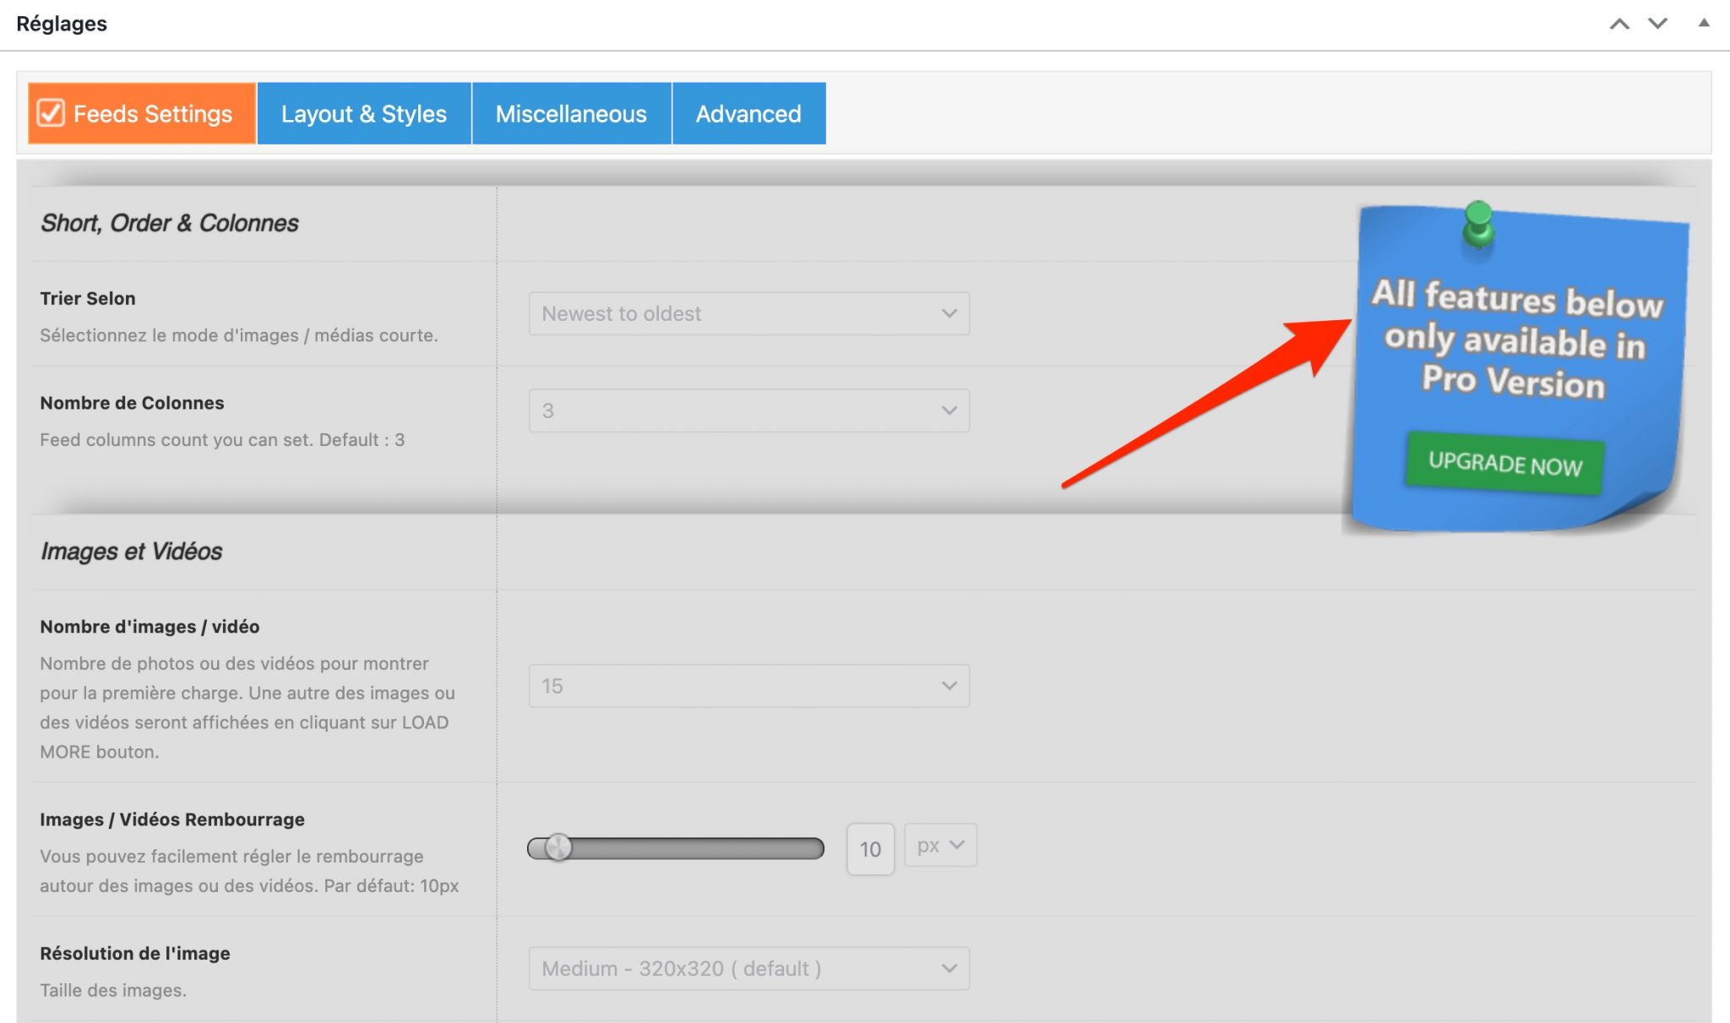Click the downward chevron beside Réglages
Screen dimensions: 1730x1023
[1657, 23]
